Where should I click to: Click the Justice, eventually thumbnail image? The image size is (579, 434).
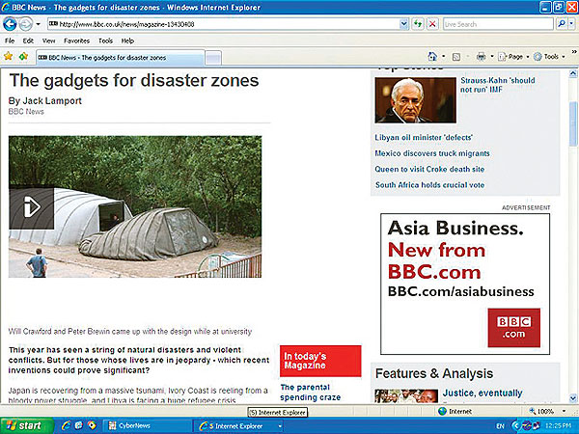tap(406, 395)
